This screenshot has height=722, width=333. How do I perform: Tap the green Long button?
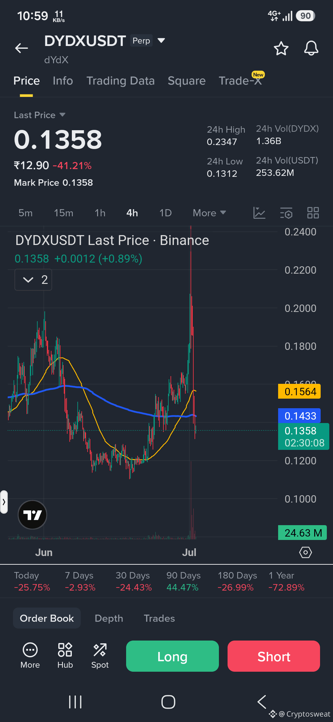pyautogui.click(x=172, y=656)
